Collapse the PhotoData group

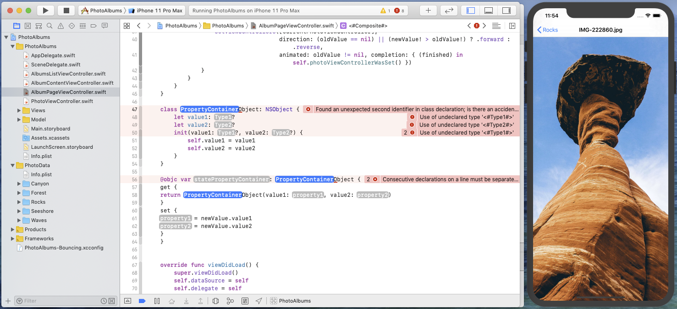tap(12, 165)
